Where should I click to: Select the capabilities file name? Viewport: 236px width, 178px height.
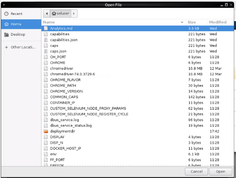point(60,34)
